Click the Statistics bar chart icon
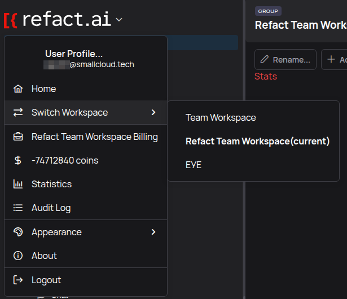 (18, 184)
